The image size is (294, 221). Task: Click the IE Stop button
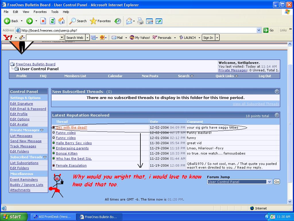tap(43, 21)
